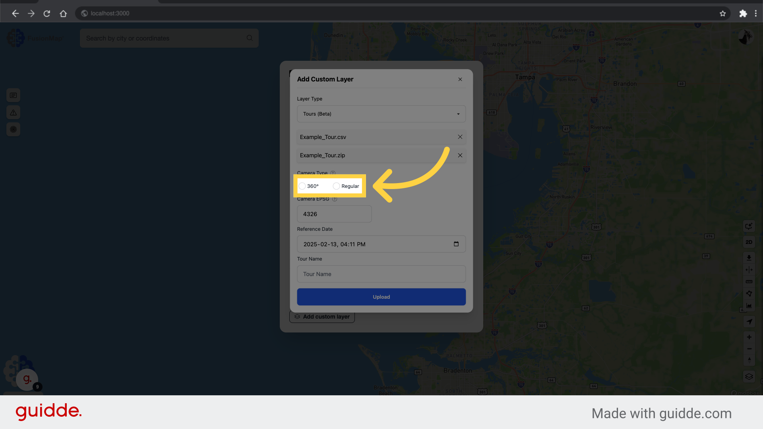Toggle the 2D map view button

click(749, 242)
